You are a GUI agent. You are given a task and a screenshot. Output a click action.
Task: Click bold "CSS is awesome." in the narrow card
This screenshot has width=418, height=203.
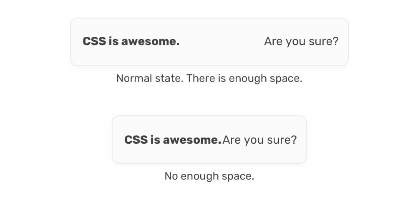pos(173,140)
